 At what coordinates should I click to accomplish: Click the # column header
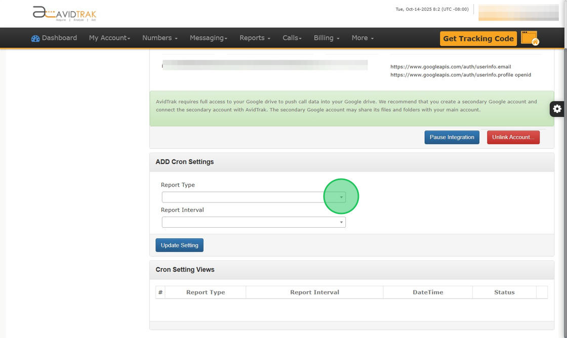pos(160,292)
